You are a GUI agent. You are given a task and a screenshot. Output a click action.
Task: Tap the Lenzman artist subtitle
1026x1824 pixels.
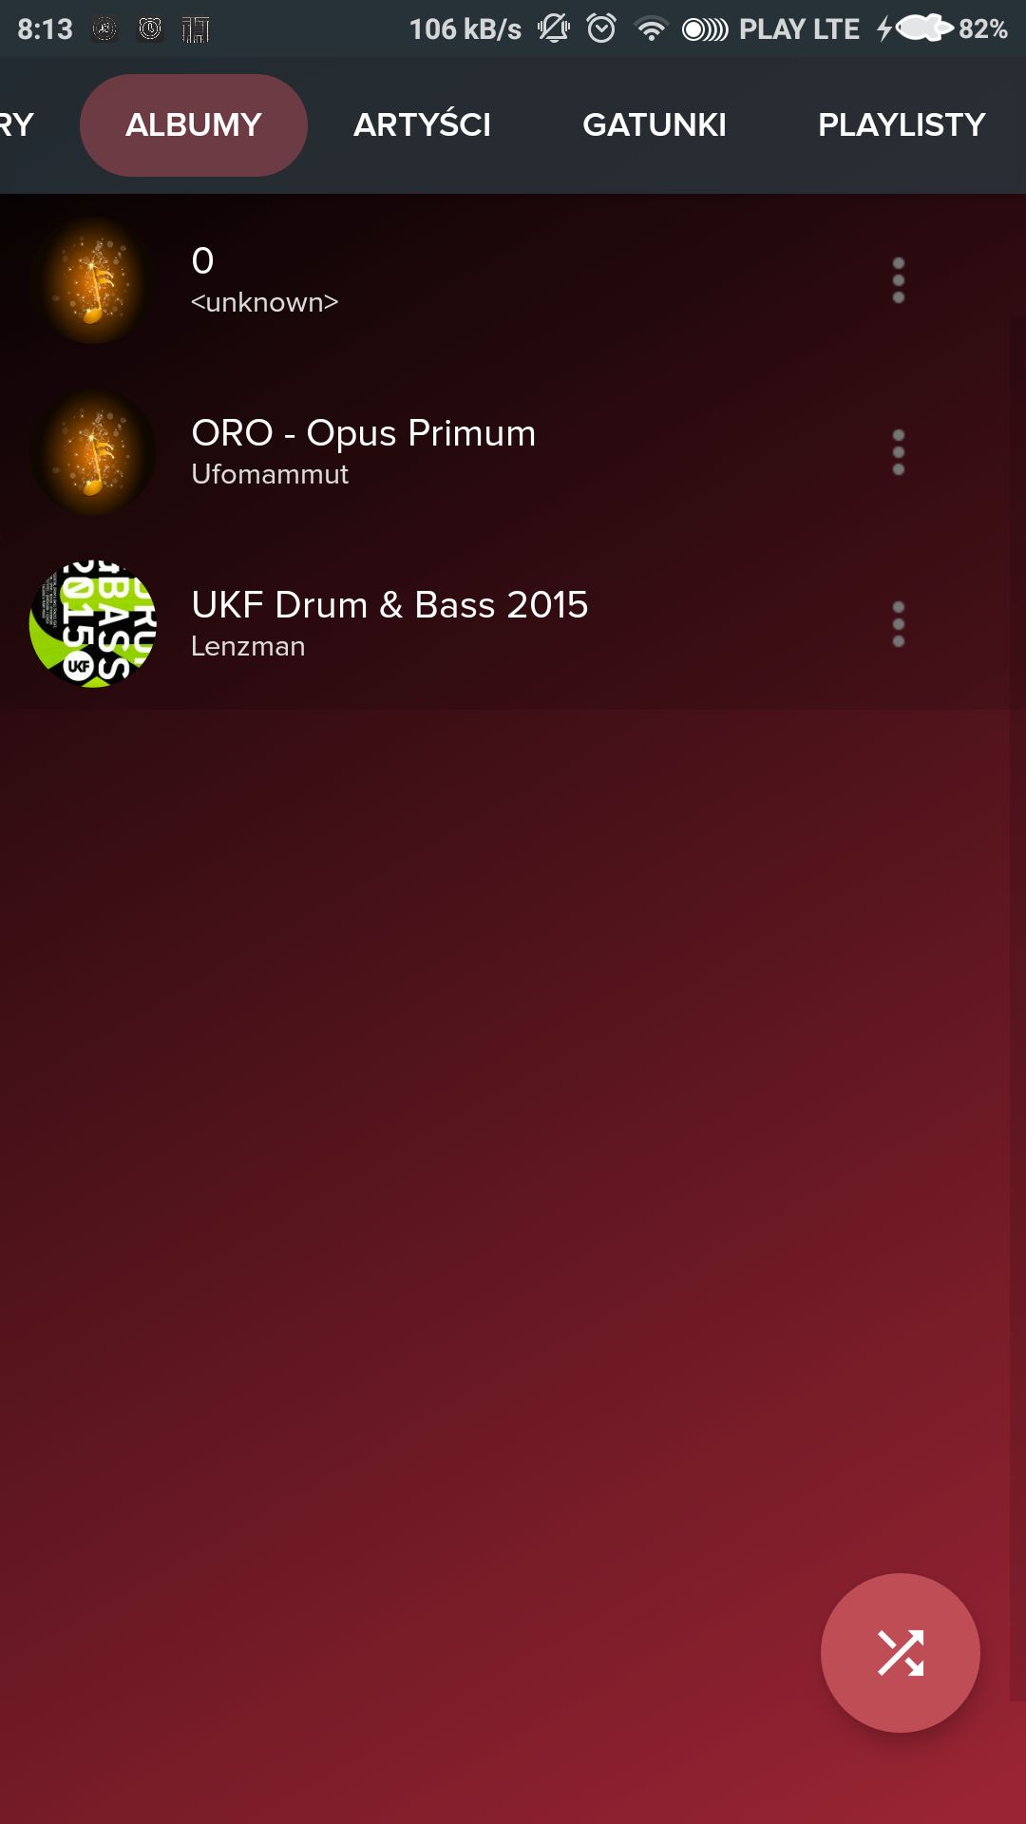coord(248,646)
